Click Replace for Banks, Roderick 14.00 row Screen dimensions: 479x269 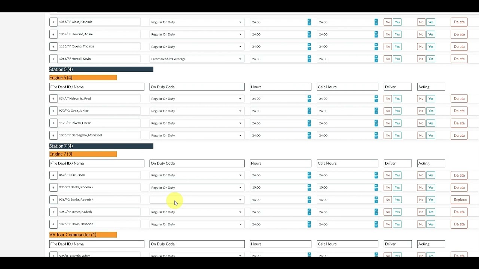click(x=460, y=200)
